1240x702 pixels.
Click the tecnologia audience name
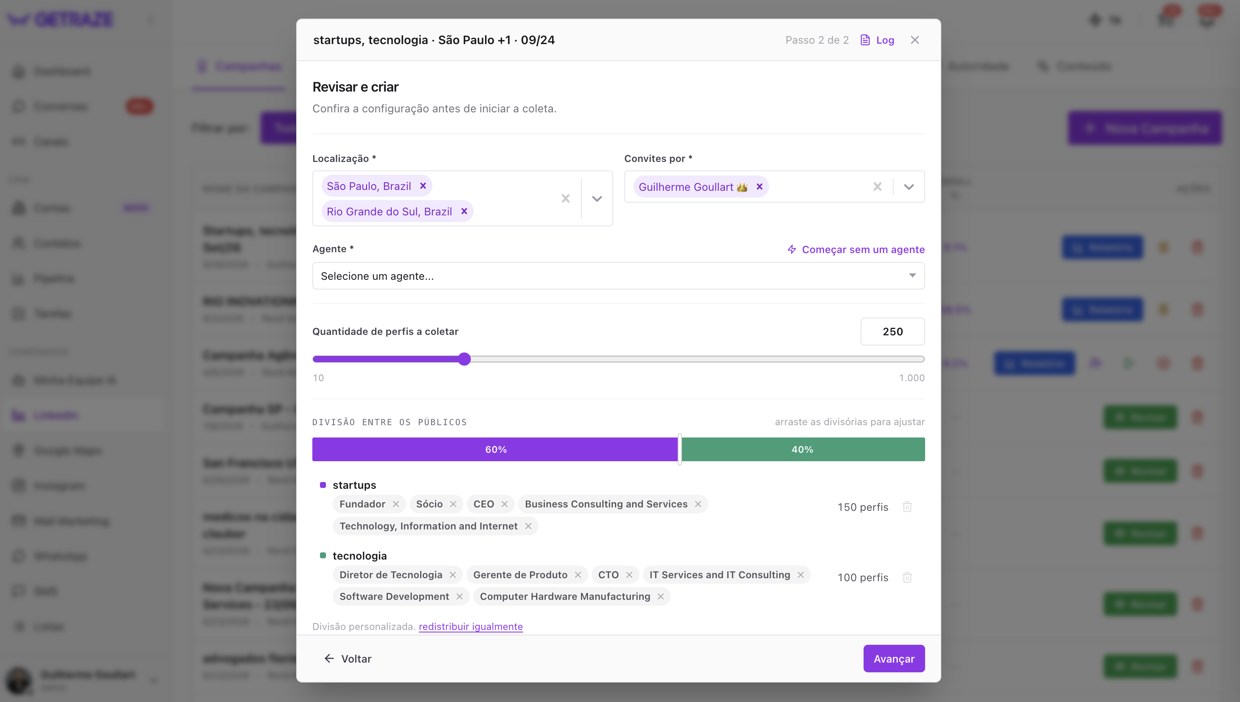click(x=359, y=555)
